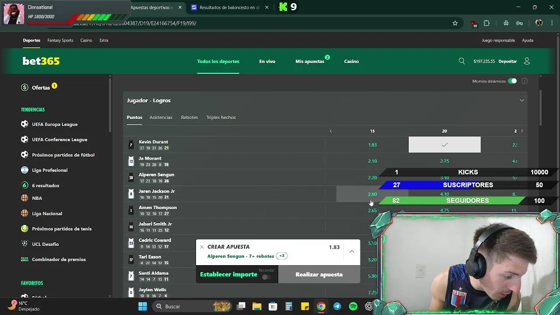Screen dimensions: 560x315
Task: Click the Ofertas dollar icon
Action: [x=24, y=87]
